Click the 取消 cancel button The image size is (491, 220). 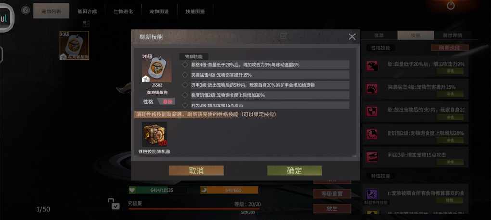tap(196, 171)
